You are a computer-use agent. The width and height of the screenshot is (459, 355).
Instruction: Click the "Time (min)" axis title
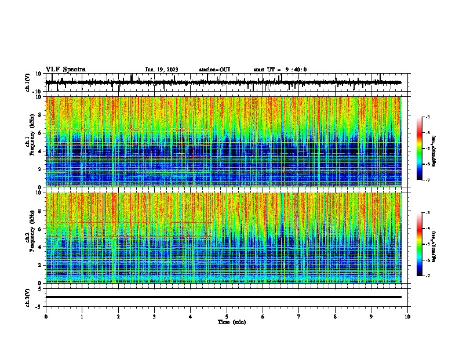click(x=232, y=322)
